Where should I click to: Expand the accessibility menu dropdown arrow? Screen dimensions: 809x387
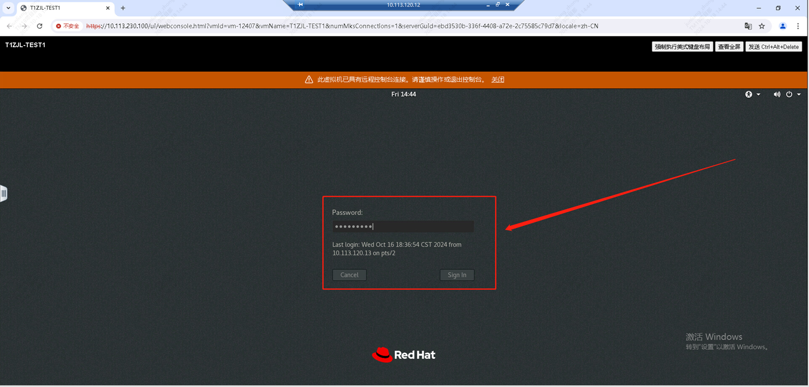pyautogui.click(x=758, y=94)
